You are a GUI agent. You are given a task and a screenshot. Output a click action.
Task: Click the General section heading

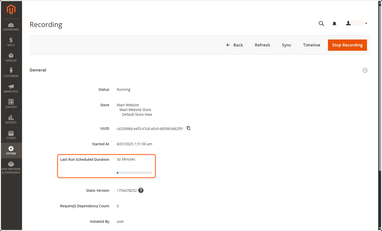click(38, 70)
